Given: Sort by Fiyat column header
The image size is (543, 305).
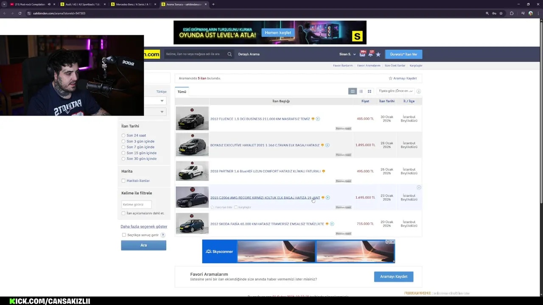Looking at the screenshot, I should coord(365,101).
